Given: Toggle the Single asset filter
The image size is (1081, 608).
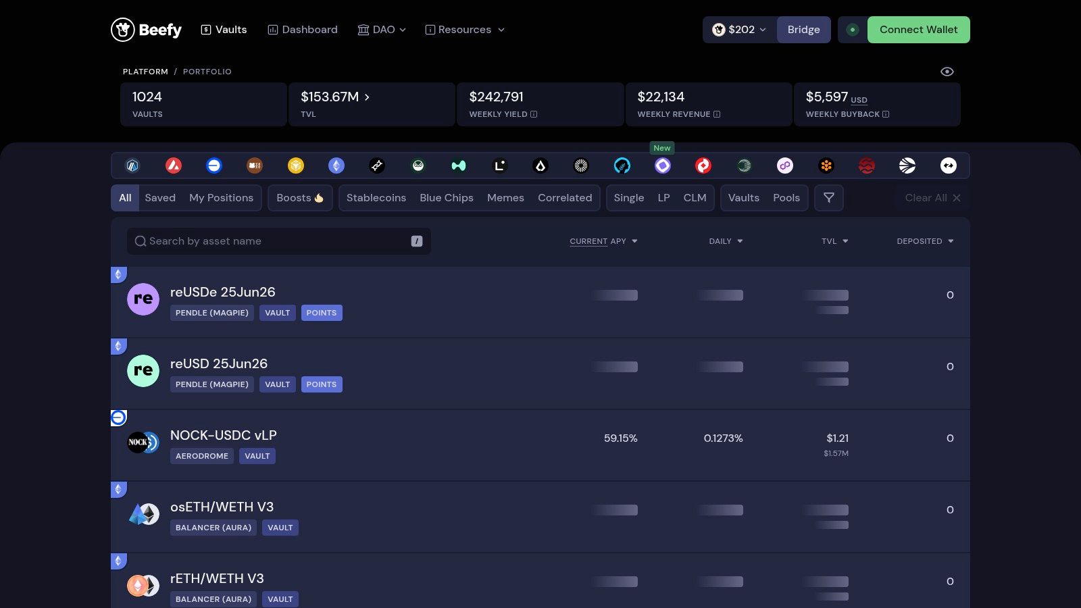Looking at the screenshot, I should (629, 198).
